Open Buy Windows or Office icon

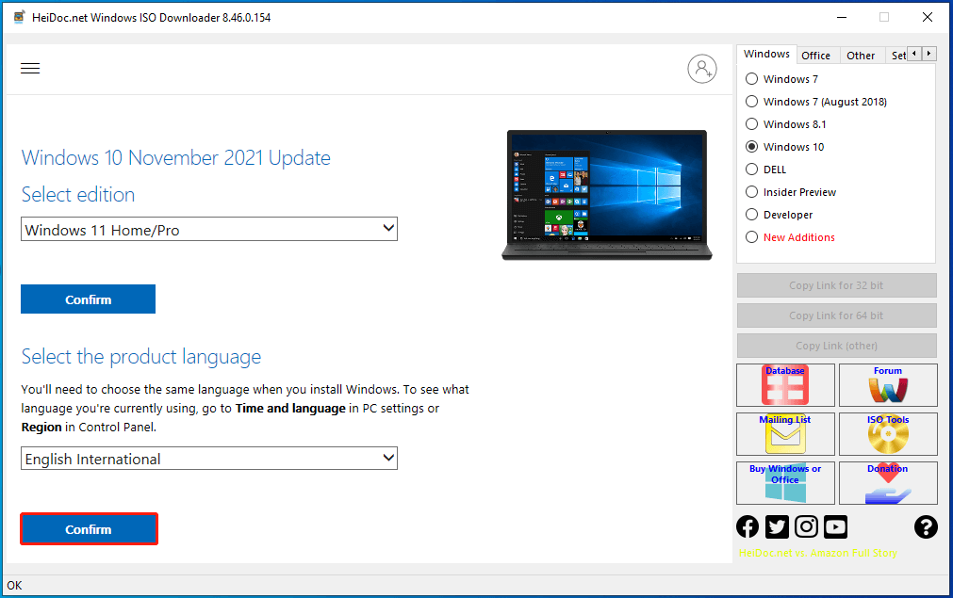(785, 482)
